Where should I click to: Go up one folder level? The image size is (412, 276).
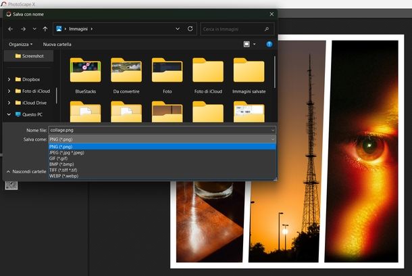[45, 29]
